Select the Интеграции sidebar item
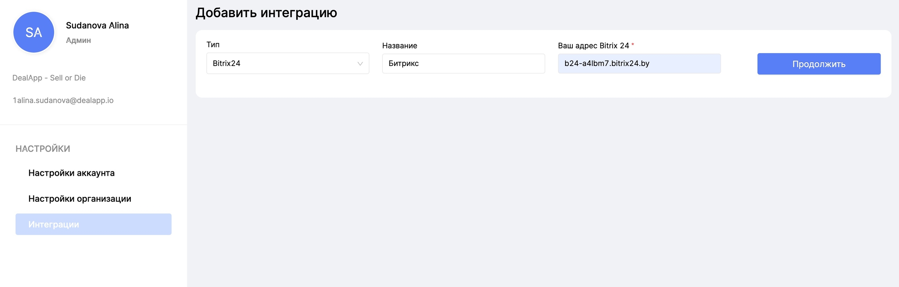The width and height of the screenshot is (899, 287). tap(93, 225)
